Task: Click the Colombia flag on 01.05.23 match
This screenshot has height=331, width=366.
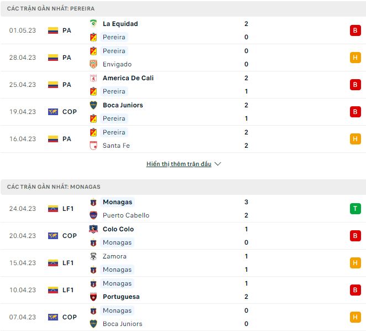Action: click(53, 30)
